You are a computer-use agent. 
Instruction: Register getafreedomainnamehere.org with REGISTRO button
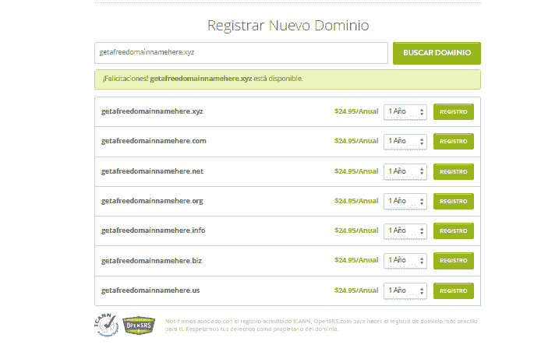tap(453, 201)
